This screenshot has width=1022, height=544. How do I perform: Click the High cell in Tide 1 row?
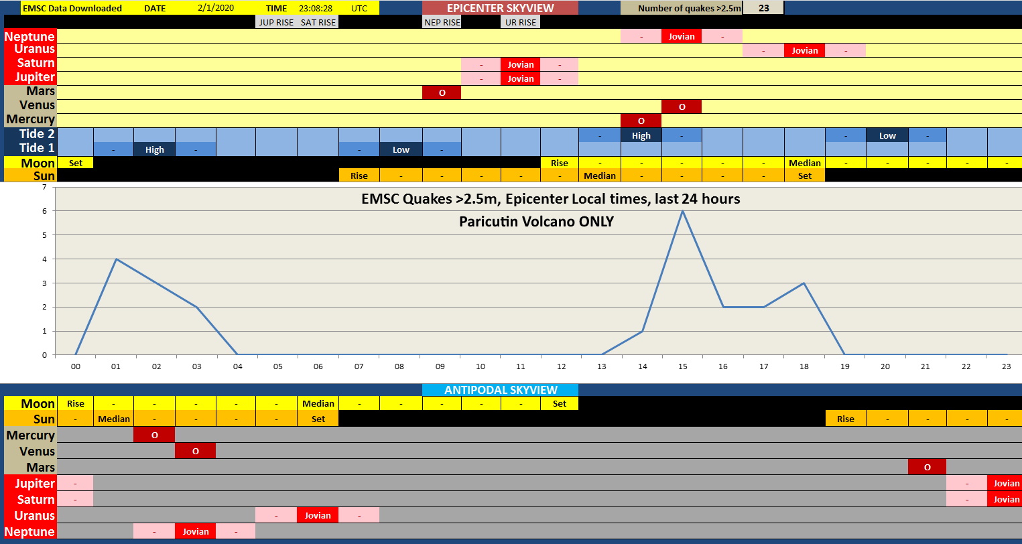(155, 149)
